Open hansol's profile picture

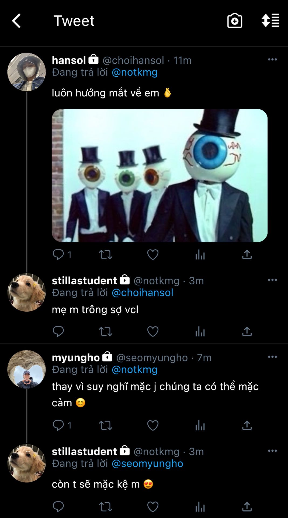(26, 72)
